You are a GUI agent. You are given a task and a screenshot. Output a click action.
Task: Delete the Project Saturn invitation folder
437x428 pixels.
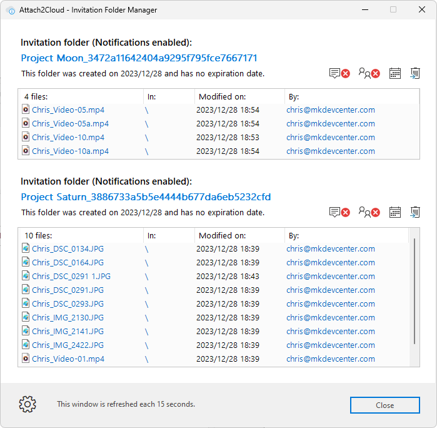pyautogui.click(x=415, y=212)
